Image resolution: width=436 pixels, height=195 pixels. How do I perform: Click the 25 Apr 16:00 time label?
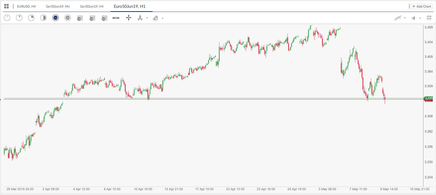pyautogui.click(x=266, y=189)
